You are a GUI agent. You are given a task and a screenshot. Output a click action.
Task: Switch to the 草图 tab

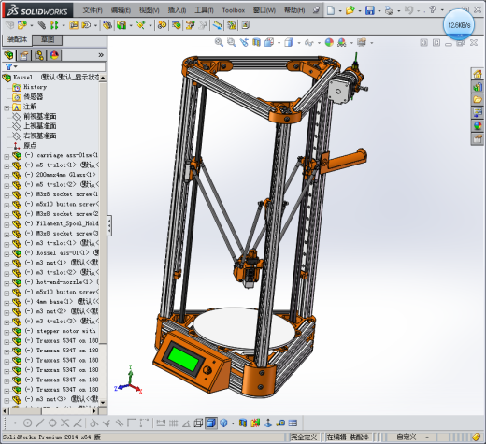pos(48,39)
